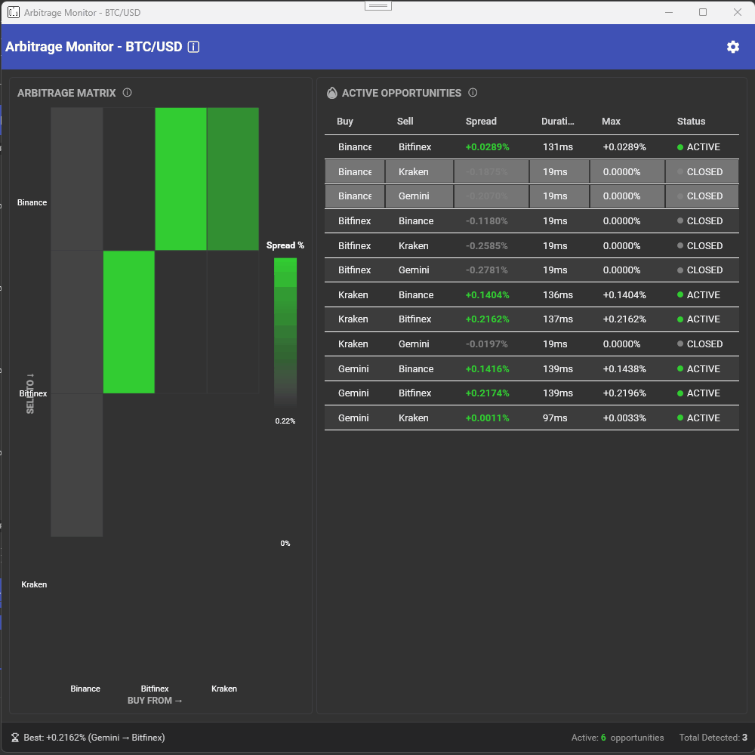Click the green dot on Kraken→Binance row
This screenshot has height=755, width=755.
pyautogui.click(x=682, y=294)
